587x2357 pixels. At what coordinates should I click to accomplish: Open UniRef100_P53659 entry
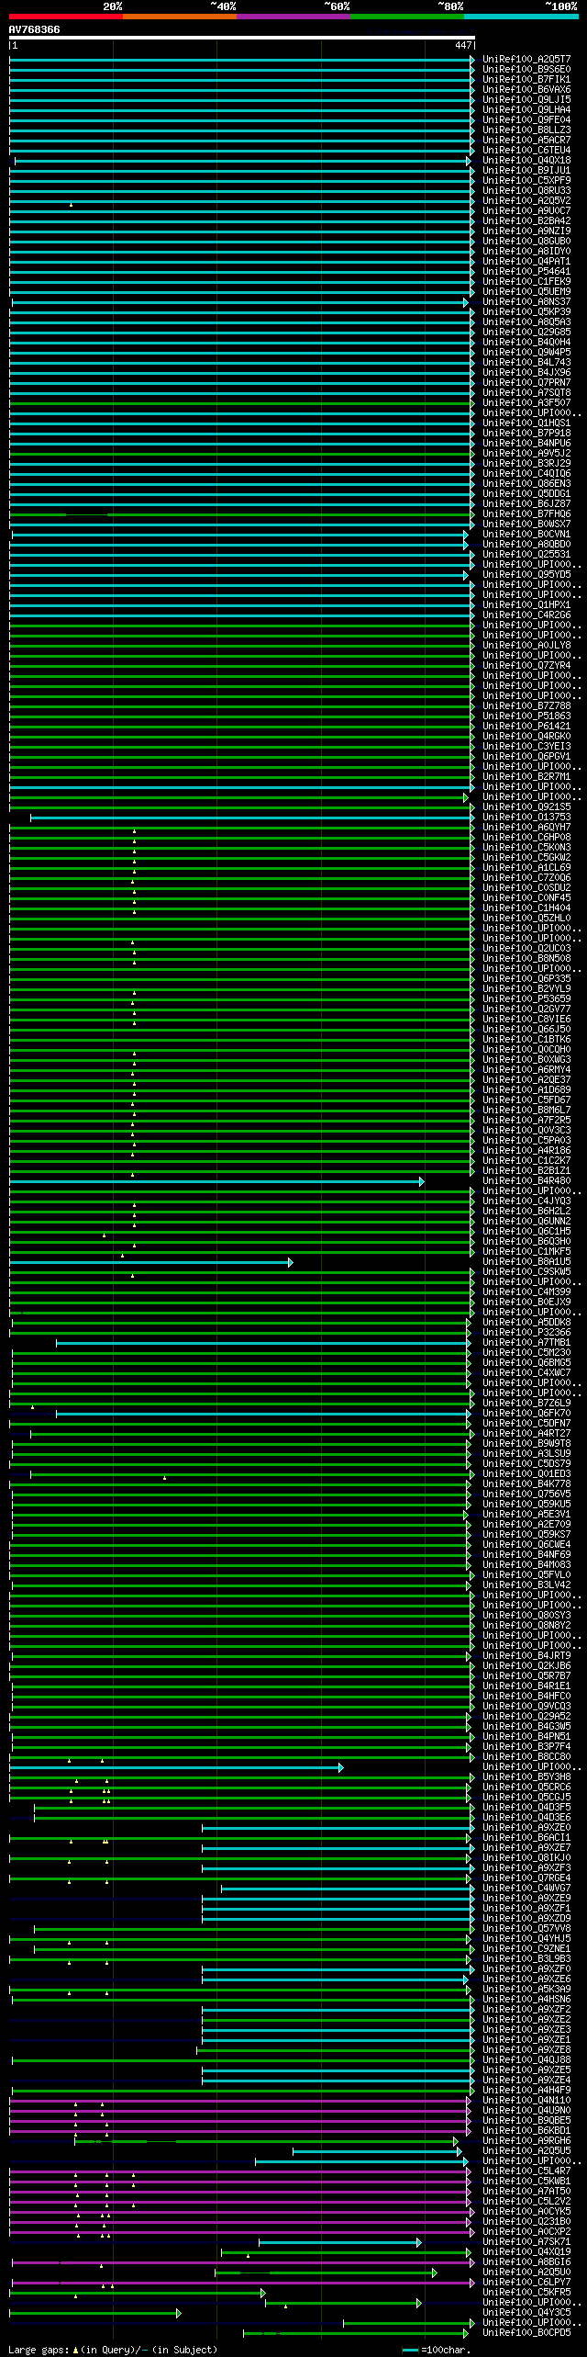tap(526, 999)
